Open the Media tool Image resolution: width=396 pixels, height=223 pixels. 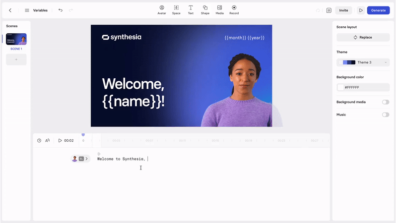pyautogui.click(x=219, y=10)
